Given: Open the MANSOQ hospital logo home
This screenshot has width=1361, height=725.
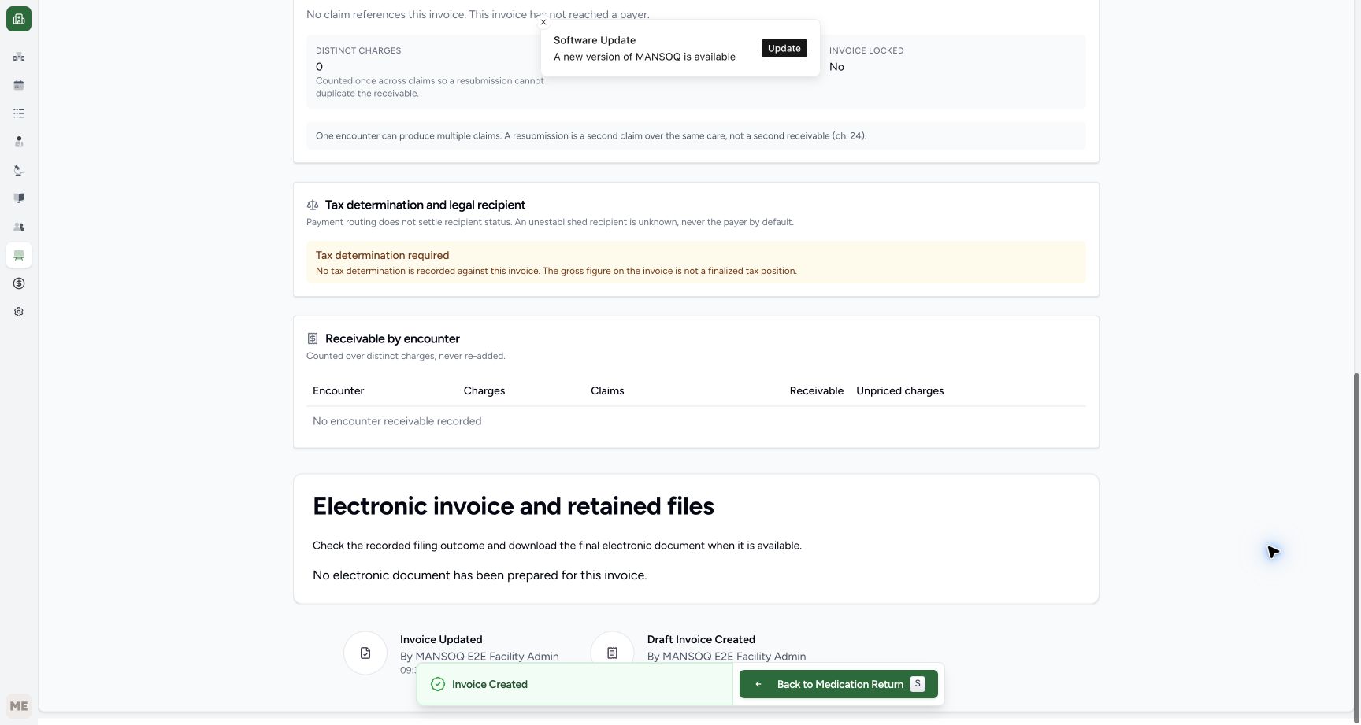Looking at the screenshot, I should tap(19, 19).
